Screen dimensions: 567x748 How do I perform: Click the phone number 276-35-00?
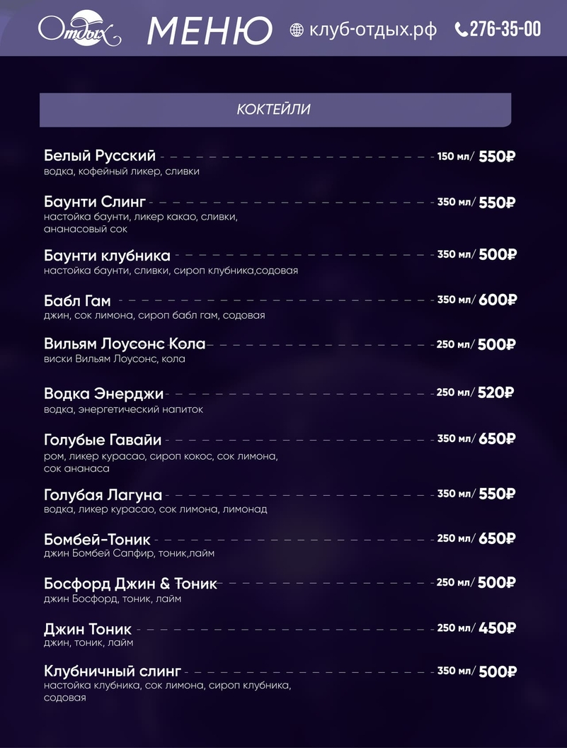point(505,29)
